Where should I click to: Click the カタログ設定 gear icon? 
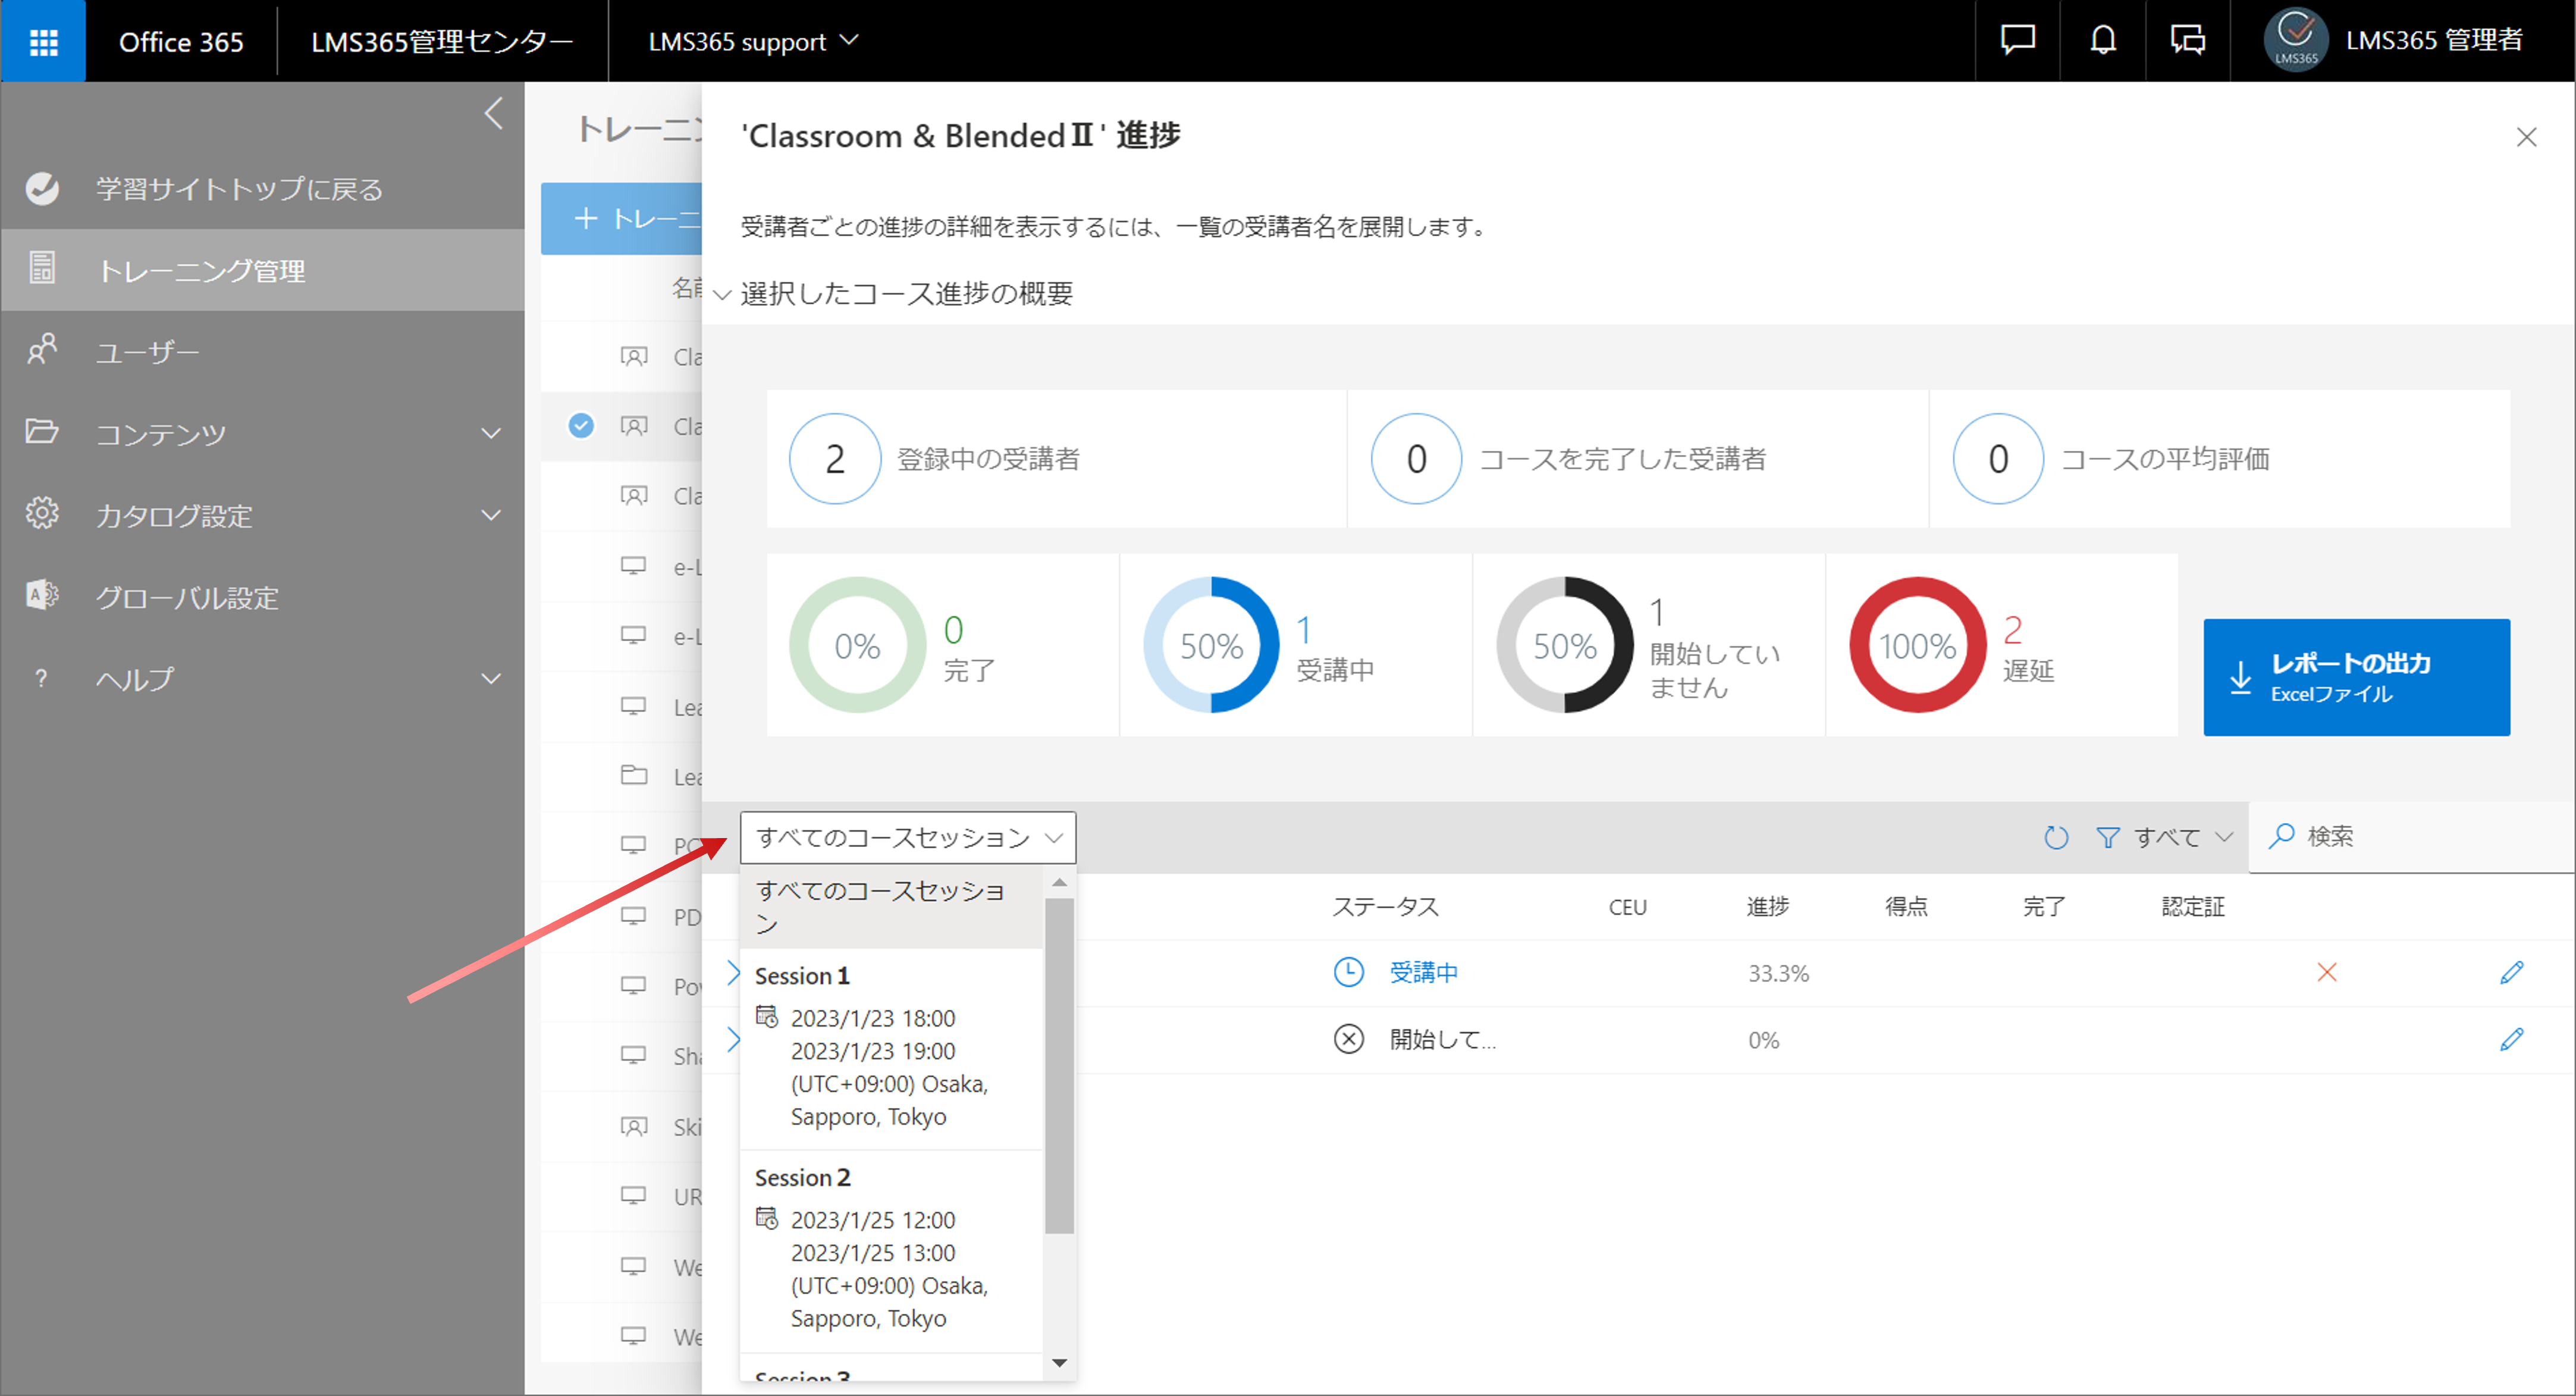click(42, 513)
